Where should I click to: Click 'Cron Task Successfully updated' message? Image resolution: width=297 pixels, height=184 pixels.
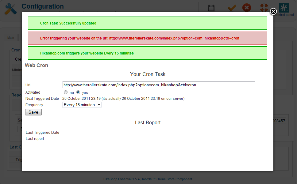[x=68, y=23]
